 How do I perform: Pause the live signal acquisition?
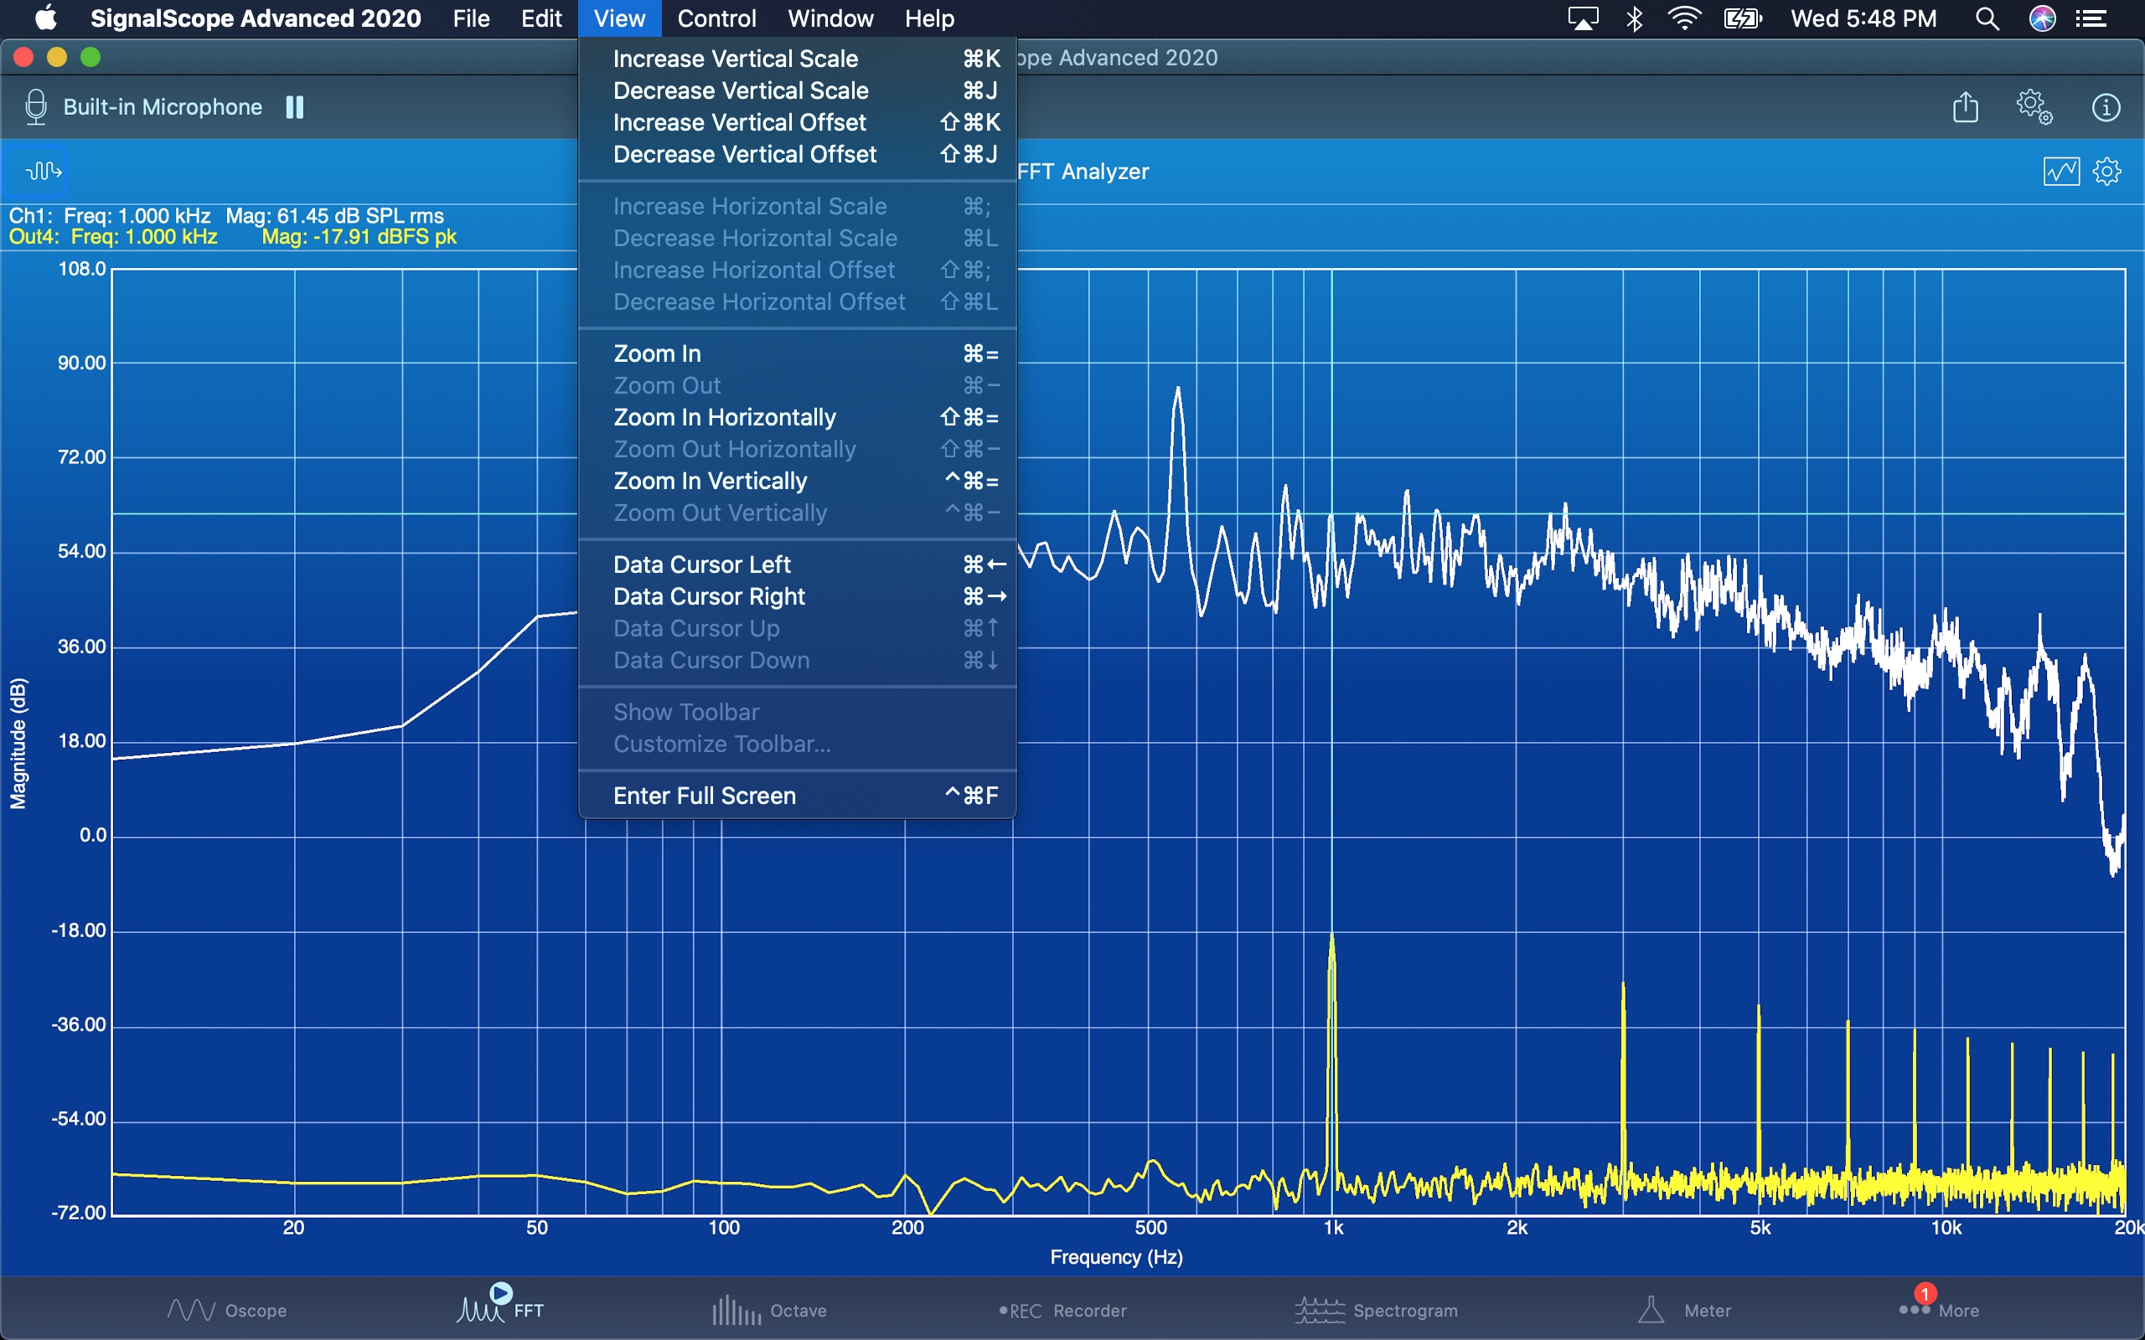(x=295, y=107)
